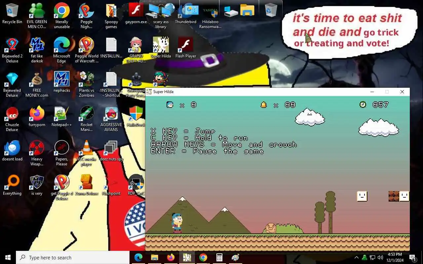The height and width of the screenshot is (264, 423).
Task: Click the Hilda character sprite in the game
Action: click(177, 223)
